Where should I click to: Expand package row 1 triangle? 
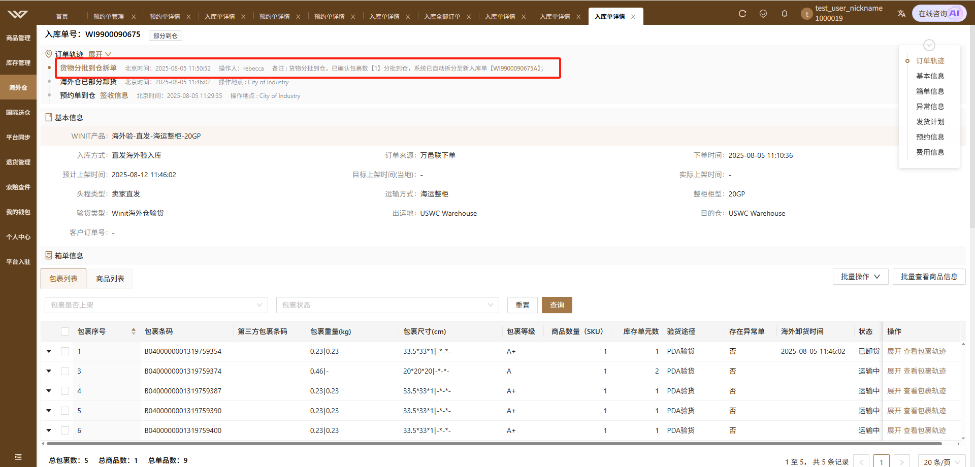pyautogui.click(x=49, y=351)
